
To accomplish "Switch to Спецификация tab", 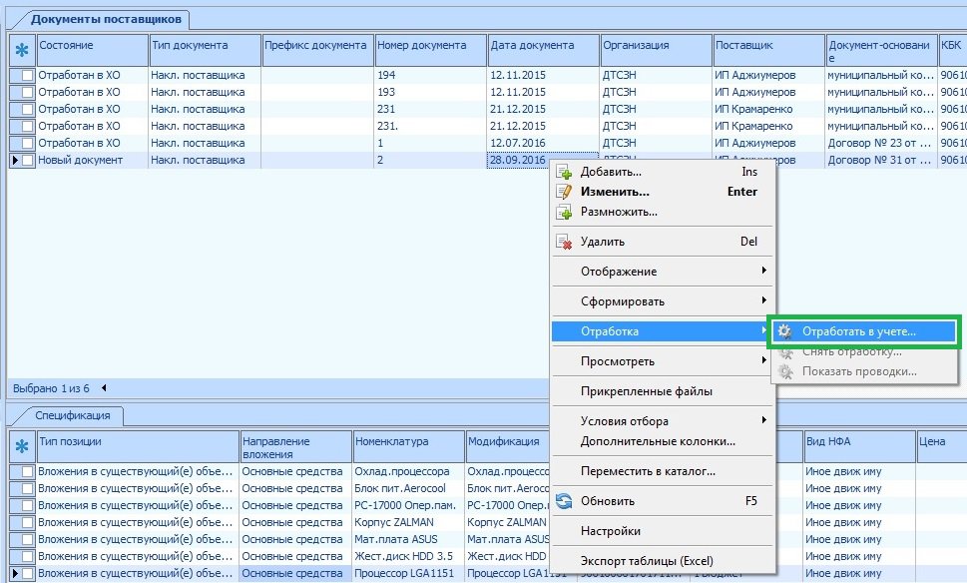I will click(73, 415).
